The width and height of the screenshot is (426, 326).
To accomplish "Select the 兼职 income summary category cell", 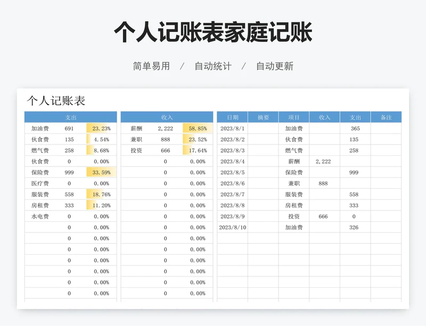I will point(136,139).
